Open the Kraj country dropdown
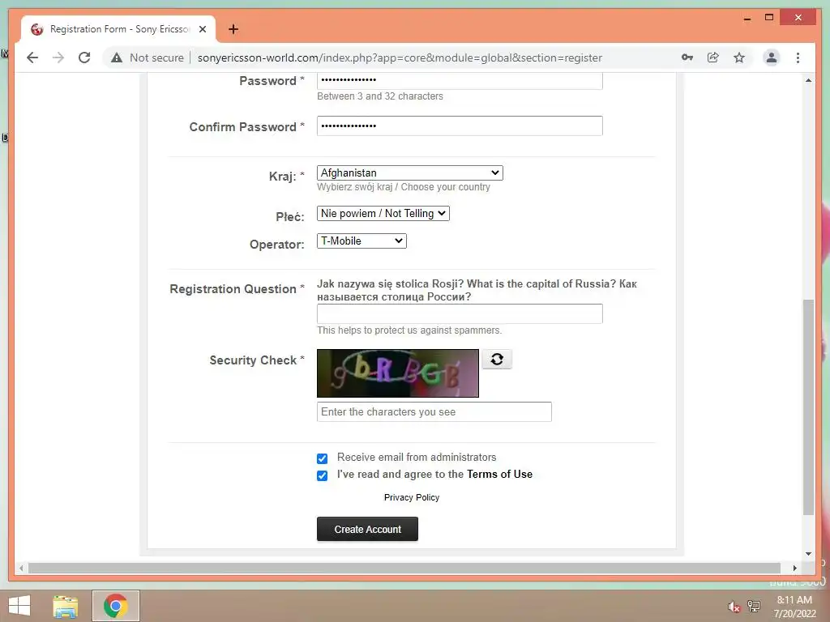Viewport: 830px width, 622px height. pos(409,173)
